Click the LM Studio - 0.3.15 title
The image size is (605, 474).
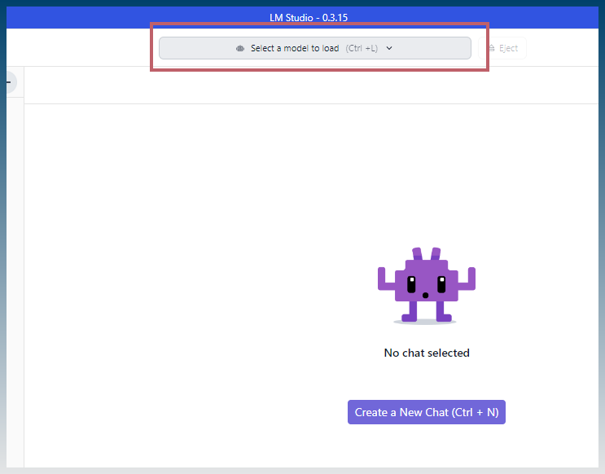pos(309,18)
